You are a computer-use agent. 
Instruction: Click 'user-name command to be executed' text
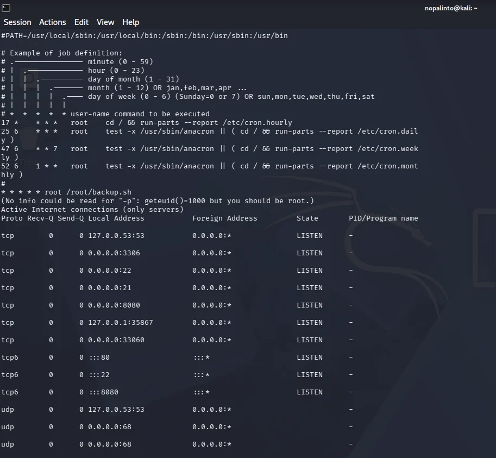(x=140, y=114)
